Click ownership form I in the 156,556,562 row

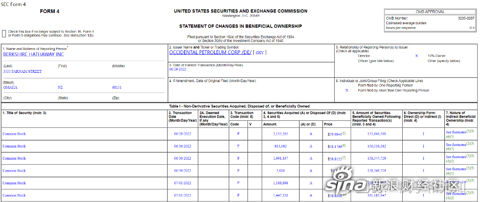pyautogui.click(x=423, y=146)
